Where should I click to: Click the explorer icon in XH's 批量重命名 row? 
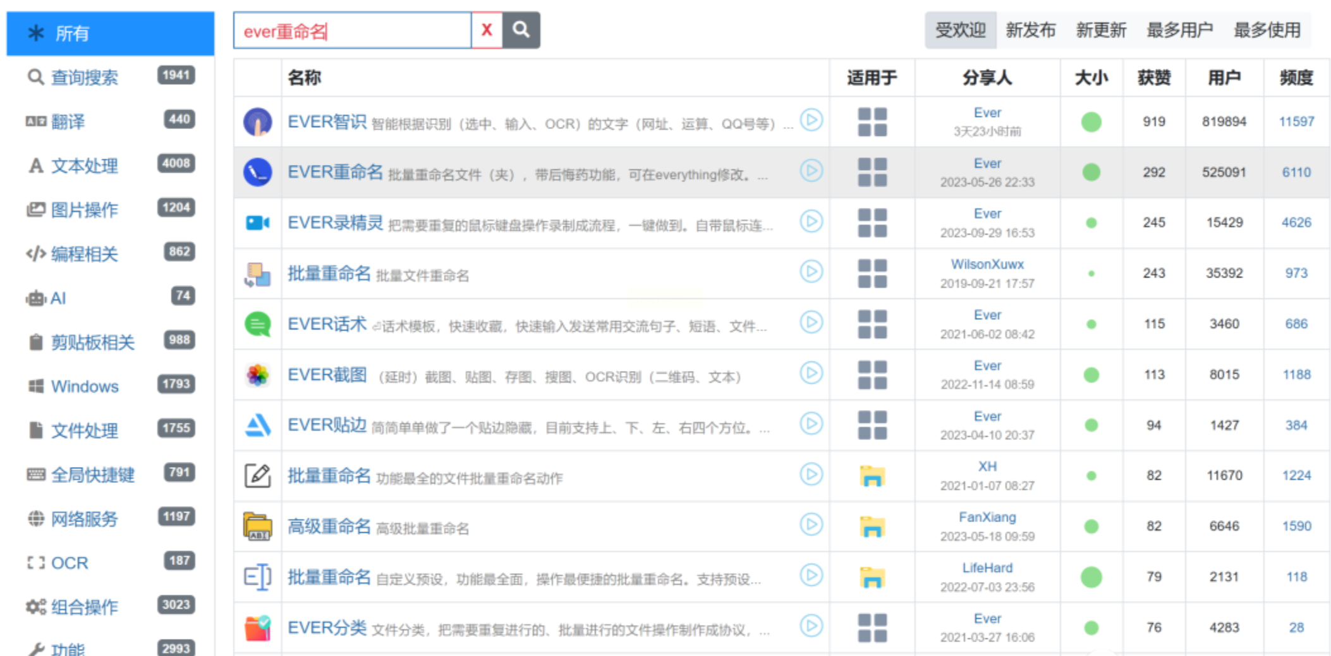[872, 476]
